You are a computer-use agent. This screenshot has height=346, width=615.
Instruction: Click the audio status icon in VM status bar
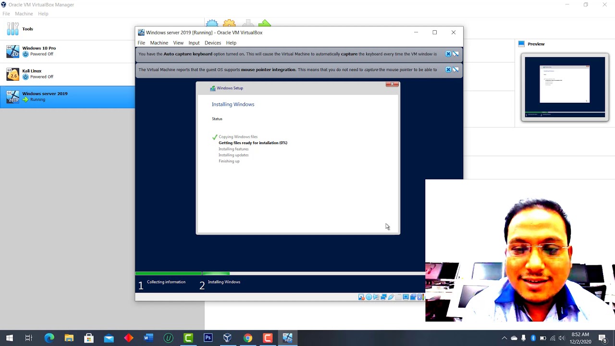pos(376,297)
